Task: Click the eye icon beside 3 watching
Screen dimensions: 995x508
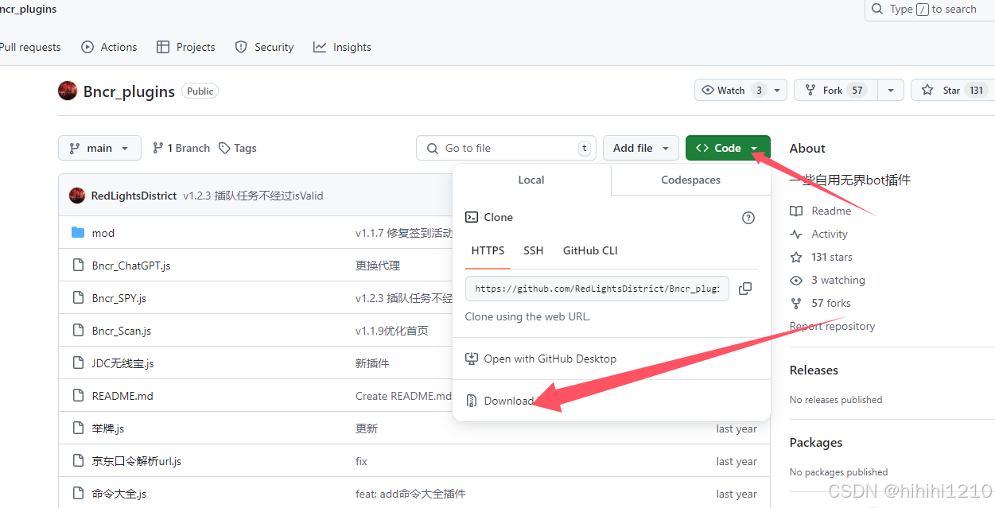Action: point(796,280)
